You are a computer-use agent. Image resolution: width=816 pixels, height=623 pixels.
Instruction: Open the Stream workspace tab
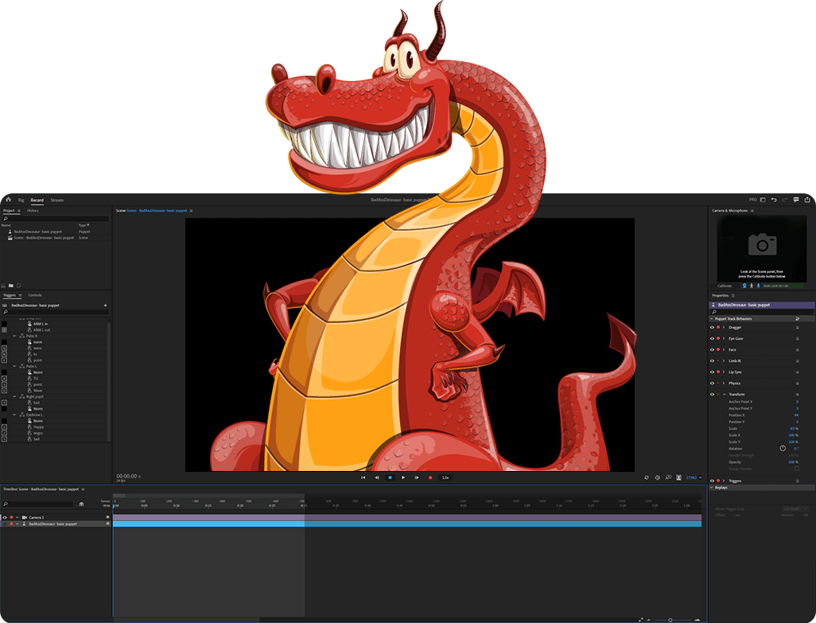click(57, 200)
